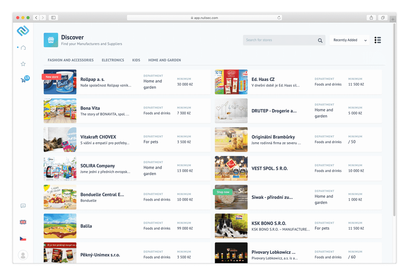
Task: Click Vitakraft cat thumbnail
Action: [x=60, y=140]
